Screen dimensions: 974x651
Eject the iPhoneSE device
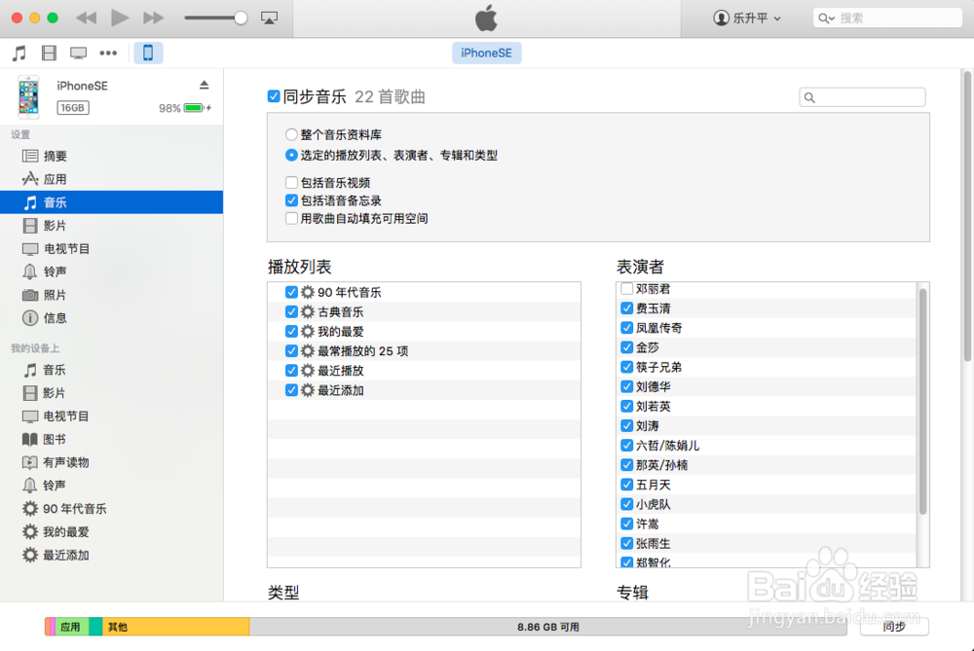(x=205, y=85)
